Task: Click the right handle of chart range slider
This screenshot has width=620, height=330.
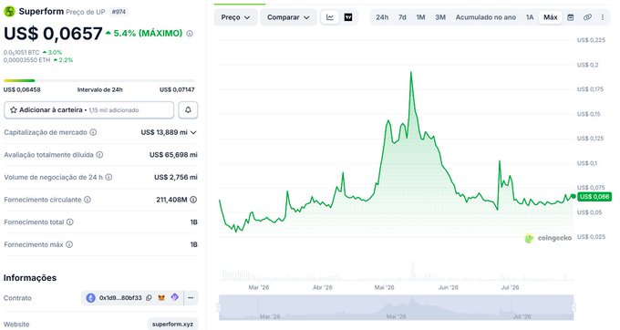Action: click(x=574, y=307)
